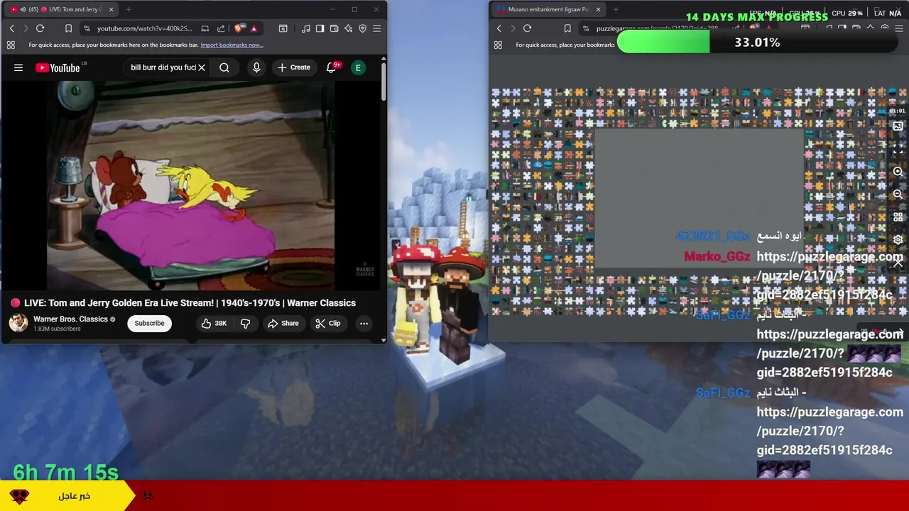
Task: Click the red mask icon in the news ticker
Action: click(x=19, y=496)
